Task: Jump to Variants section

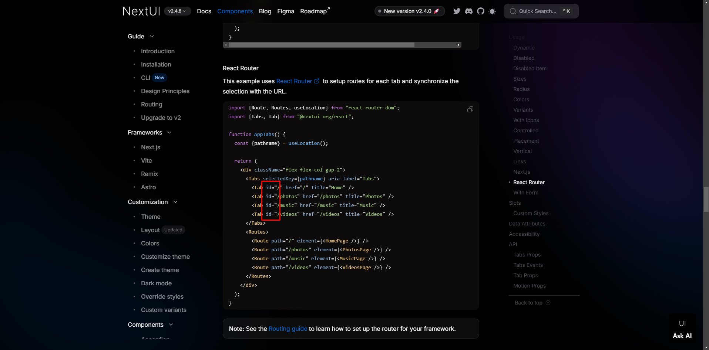Action: pos(523,110)
